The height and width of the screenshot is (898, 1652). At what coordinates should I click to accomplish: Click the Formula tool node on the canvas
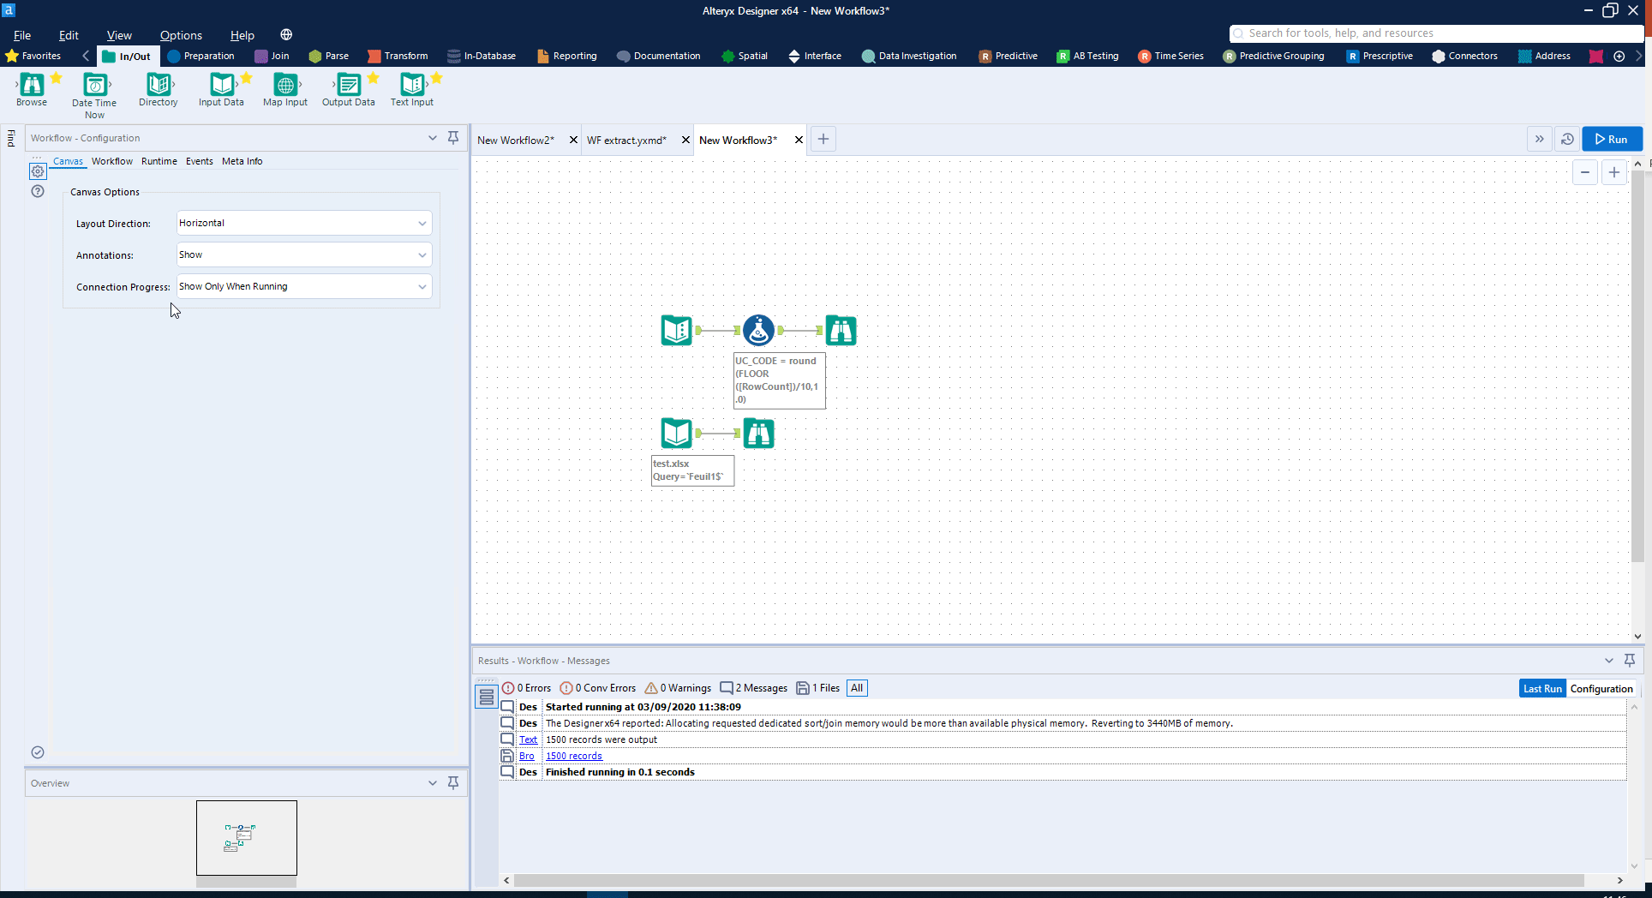[758, 330]
